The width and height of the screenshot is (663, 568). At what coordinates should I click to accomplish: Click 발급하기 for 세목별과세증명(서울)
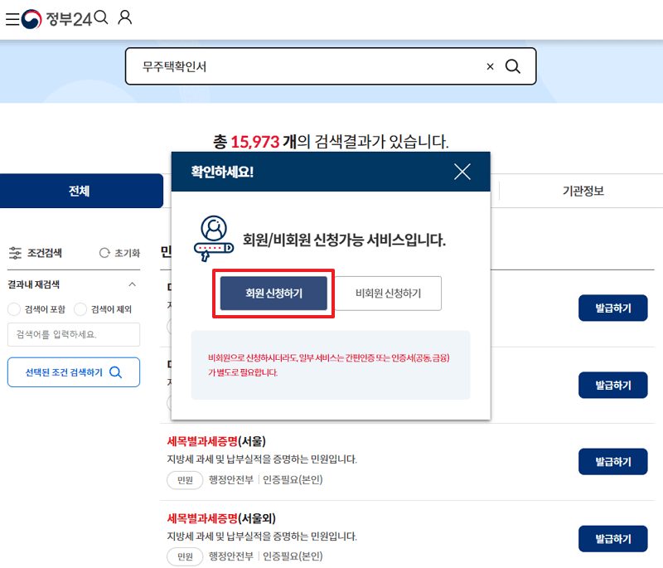(x=612, y=461)
